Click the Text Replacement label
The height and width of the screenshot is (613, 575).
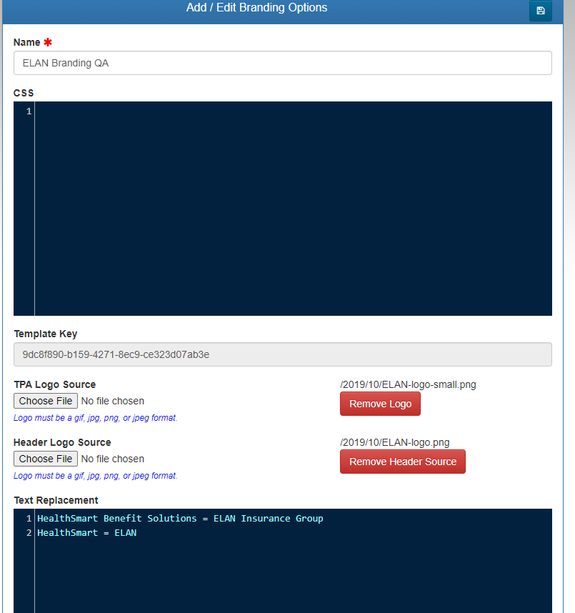click(x=56, y=500)
